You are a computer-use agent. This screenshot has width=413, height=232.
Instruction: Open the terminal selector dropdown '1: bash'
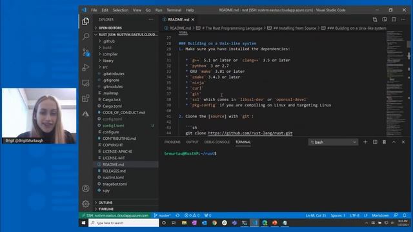pos(333,142)
